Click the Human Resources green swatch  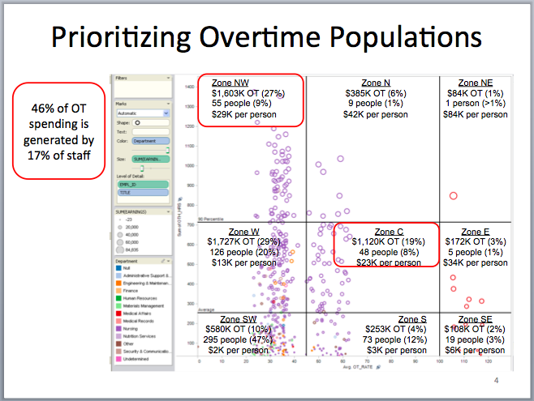(x=118, y=298)
